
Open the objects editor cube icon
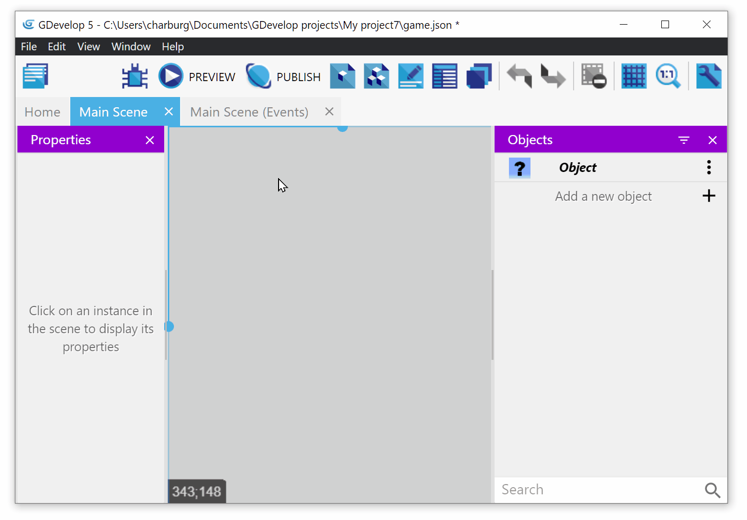(x=343, y=76)
